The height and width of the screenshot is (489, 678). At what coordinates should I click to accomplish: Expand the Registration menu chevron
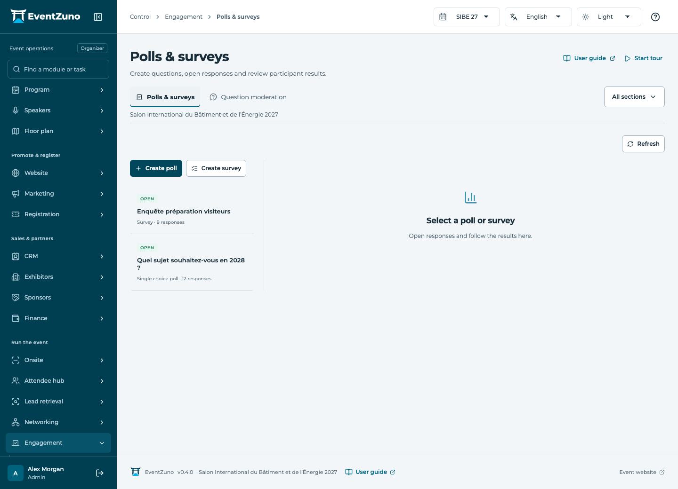102,214
